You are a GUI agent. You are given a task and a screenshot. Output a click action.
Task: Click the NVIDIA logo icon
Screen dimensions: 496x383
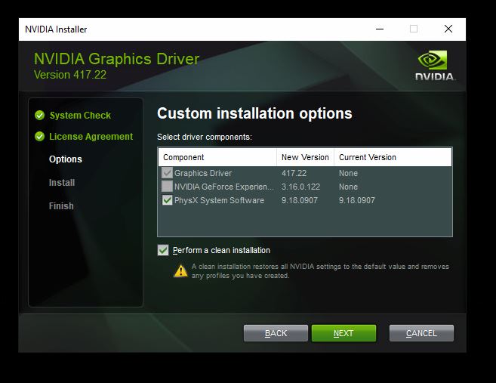coord(435,66)
